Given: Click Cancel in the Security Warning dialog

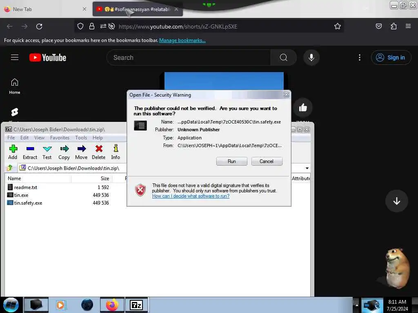Looking at the screenshot, I should pos(267,161).
